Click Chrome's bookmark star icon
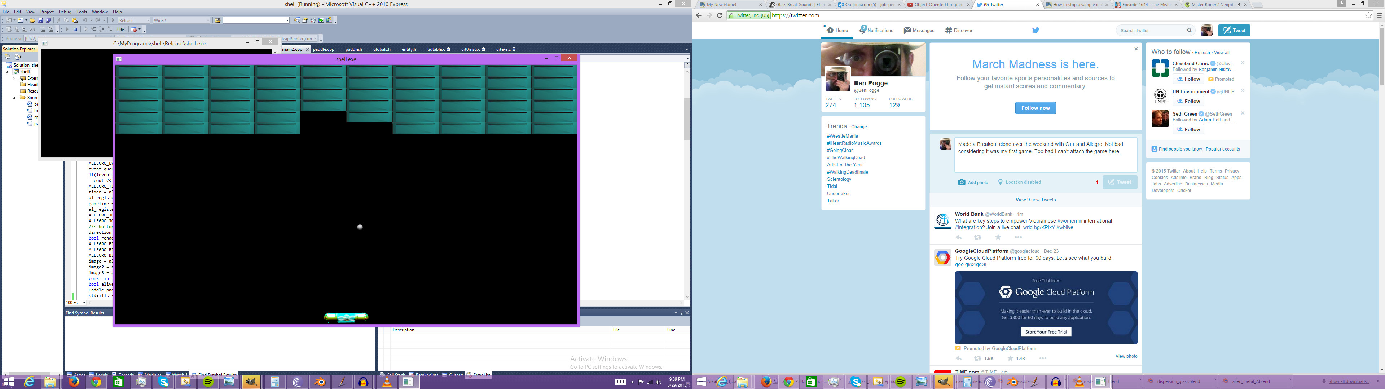 coord(1368,15)
